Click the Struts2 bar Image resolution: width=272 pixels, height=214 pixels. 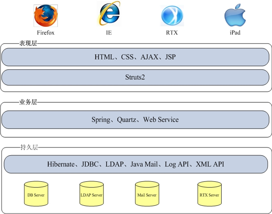(x=135, y=78)
